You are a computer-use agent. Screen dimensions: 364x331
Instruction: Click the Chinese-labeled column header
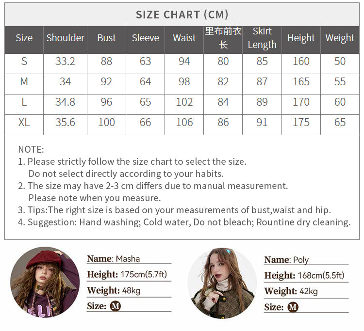(x=223, y=38)
